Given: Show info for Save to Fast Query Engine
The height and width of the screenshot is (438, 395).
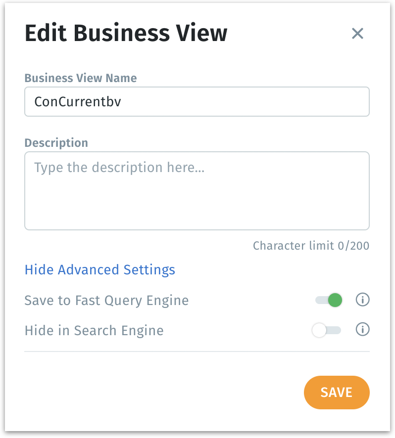Looking at the screenshot, I should (x=363, y=300).
